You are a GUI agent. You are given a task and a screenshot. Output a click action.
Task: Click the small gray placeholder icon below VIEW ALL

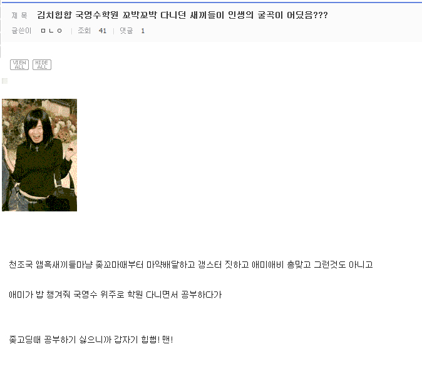(x=4, y=81)
